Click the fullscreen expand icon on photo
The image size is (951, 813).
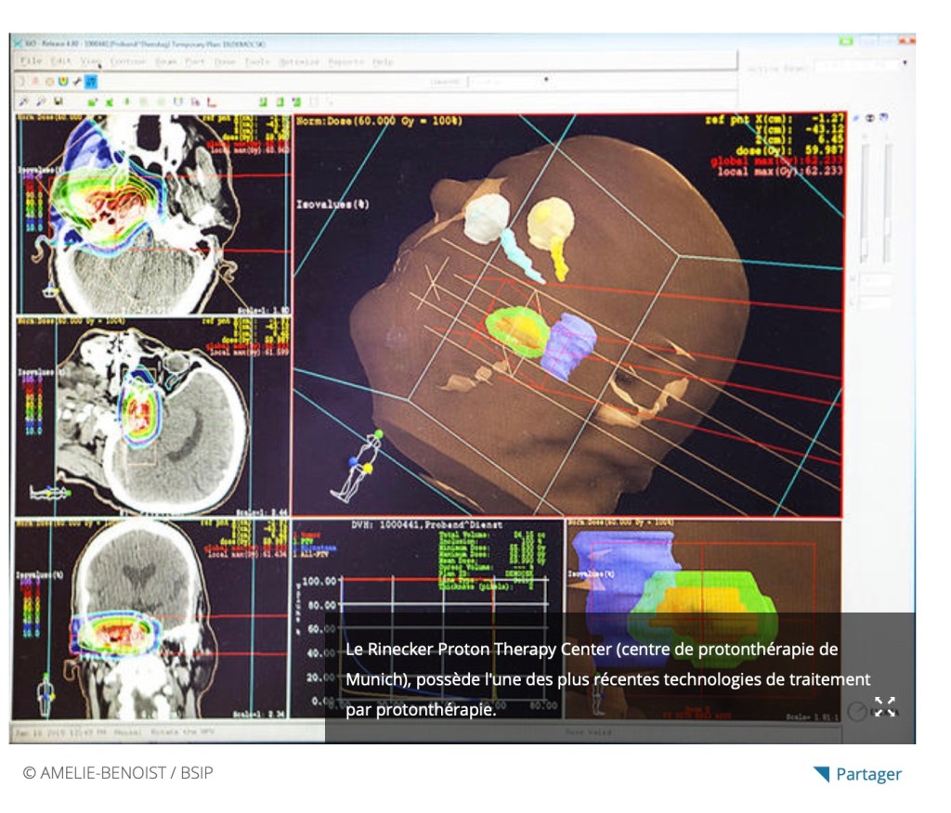pyautogui.click(x=884, y=707)
